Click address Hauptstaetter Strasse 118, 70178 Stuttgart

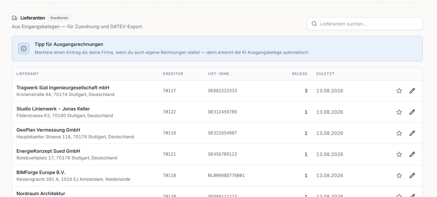75,137
